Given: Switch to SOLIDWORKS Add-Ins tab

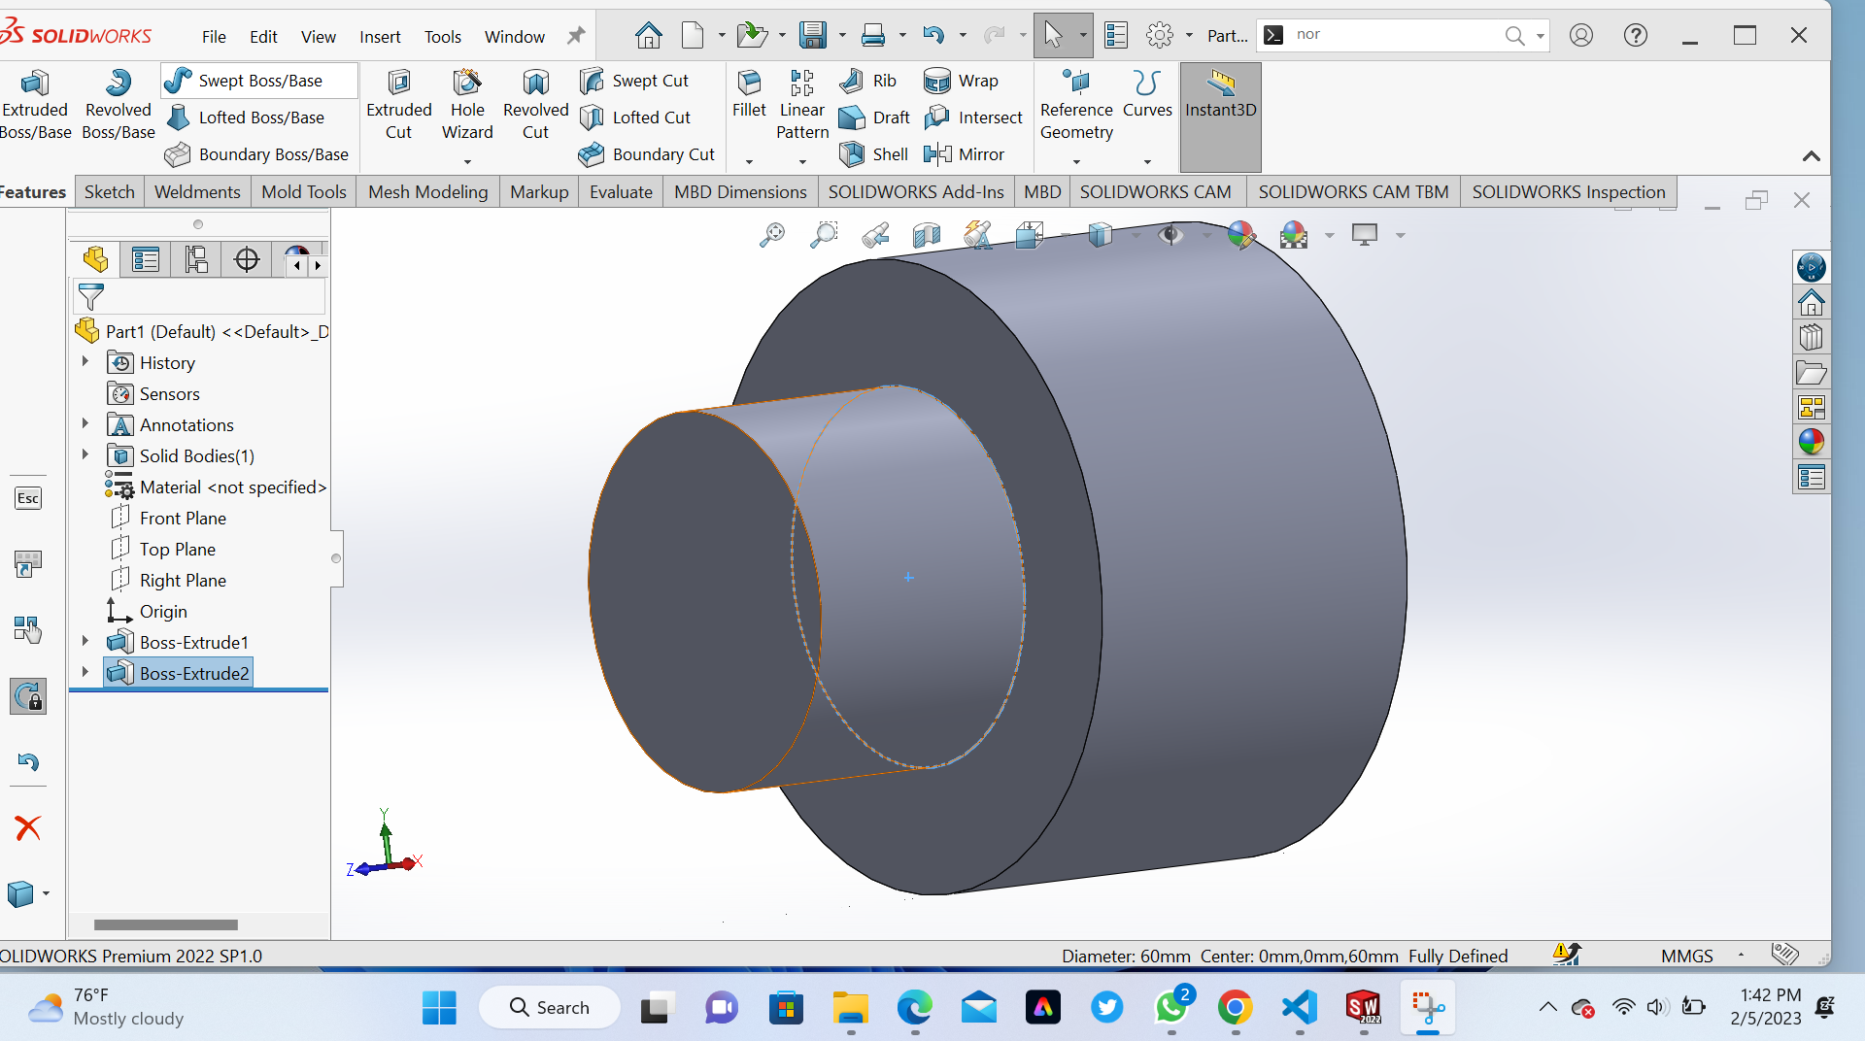Looking at the screenshot, I should click(916, 192).
